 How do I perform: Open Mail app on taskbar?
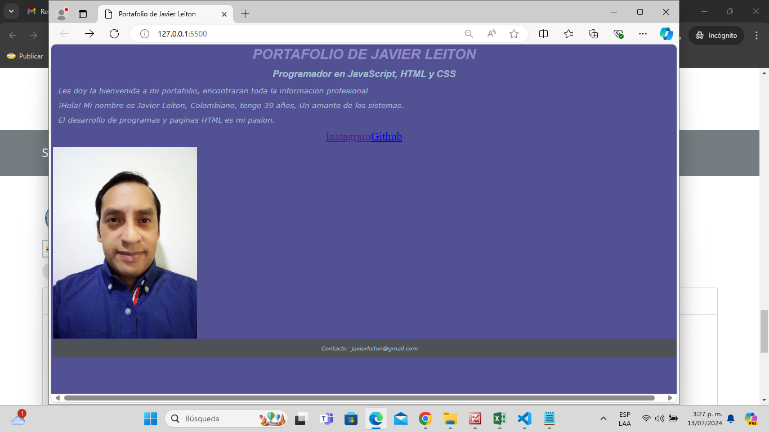(401, 418)
